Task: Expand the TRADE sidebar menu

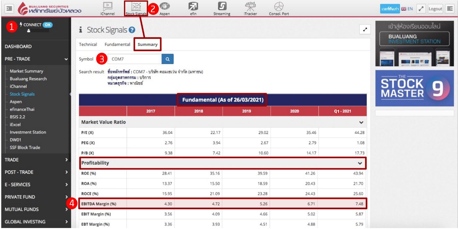Action: tap(35, 160)
